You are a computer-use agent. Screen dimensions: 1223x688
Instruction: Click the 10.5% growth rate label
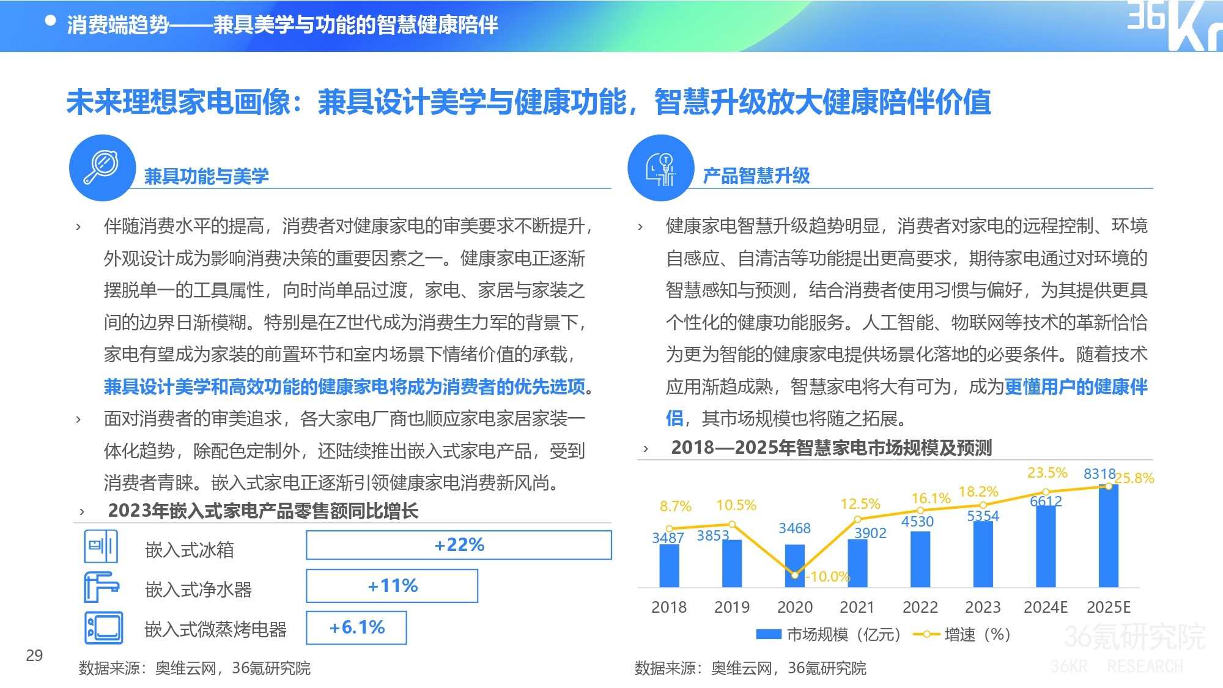click(x=736, y=505)
